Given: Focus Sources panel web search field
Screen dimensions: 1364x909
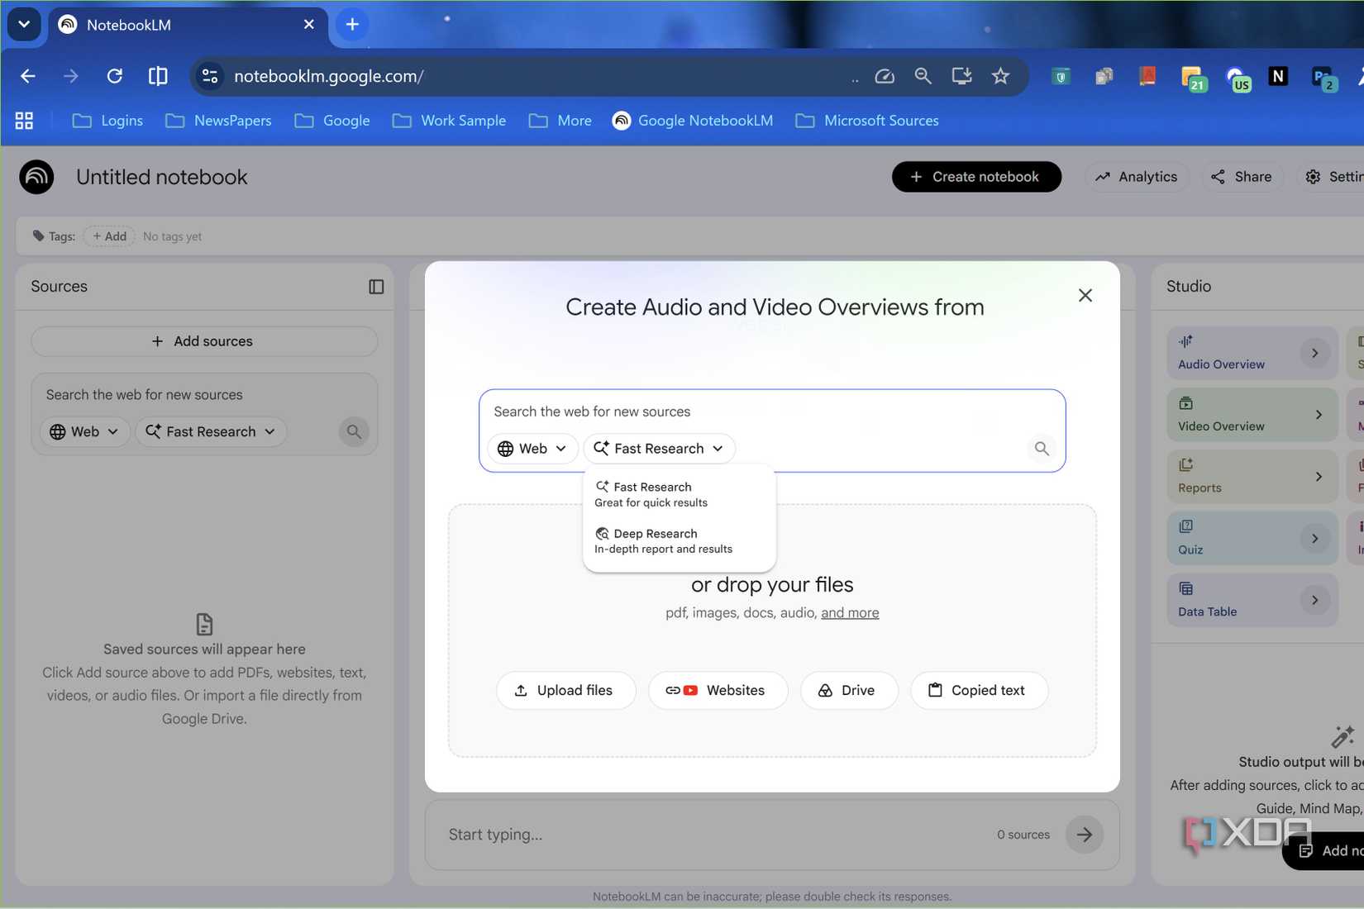Looking at the screenshot, I should tap(204, 395).
